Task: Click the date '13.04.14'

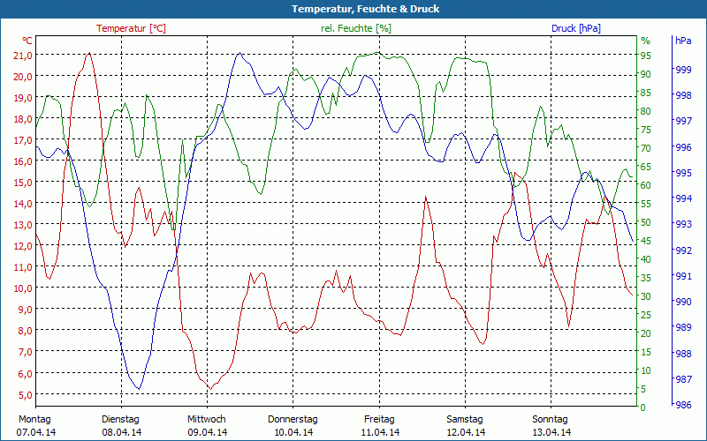Action: click(551, 432)
